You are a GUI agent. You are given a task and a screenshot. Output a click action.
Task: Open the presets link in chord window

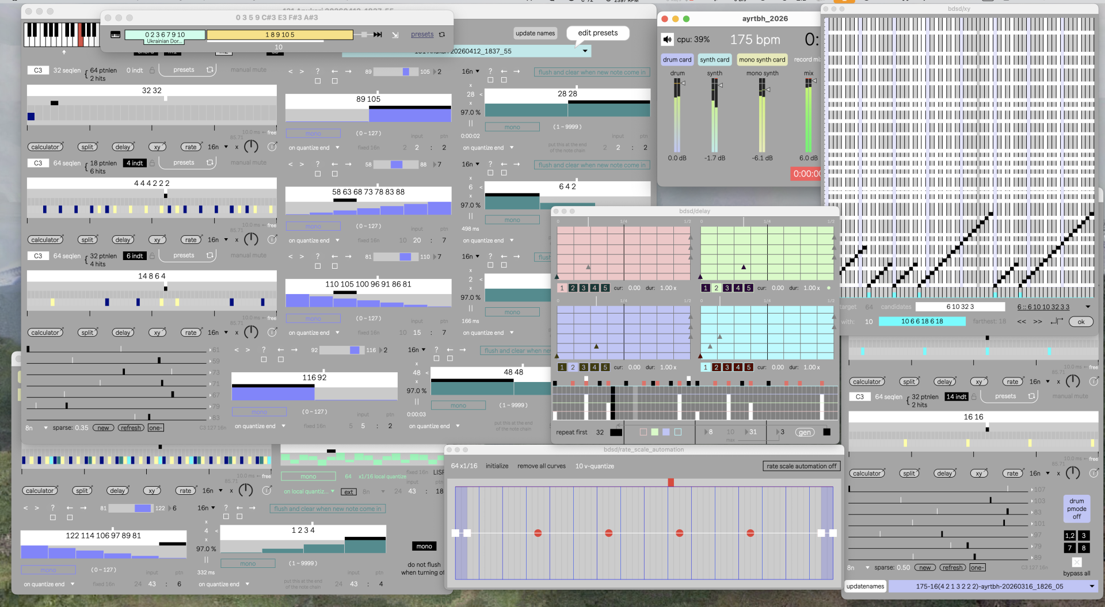click(x=422, y=35)
